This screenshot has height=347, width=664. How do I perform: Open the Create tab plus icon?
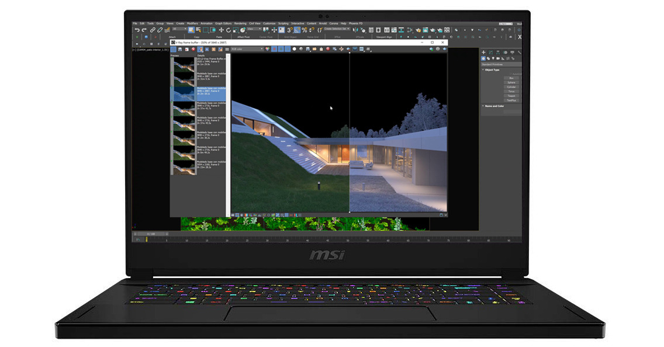483,53
